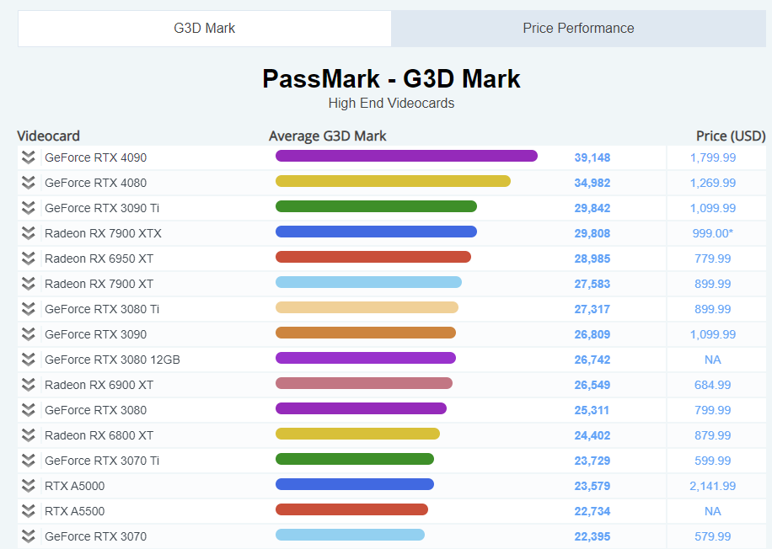Open the GeForce RTX 3080 12GB link
772x549 pixels.
(x=112, y=360)
